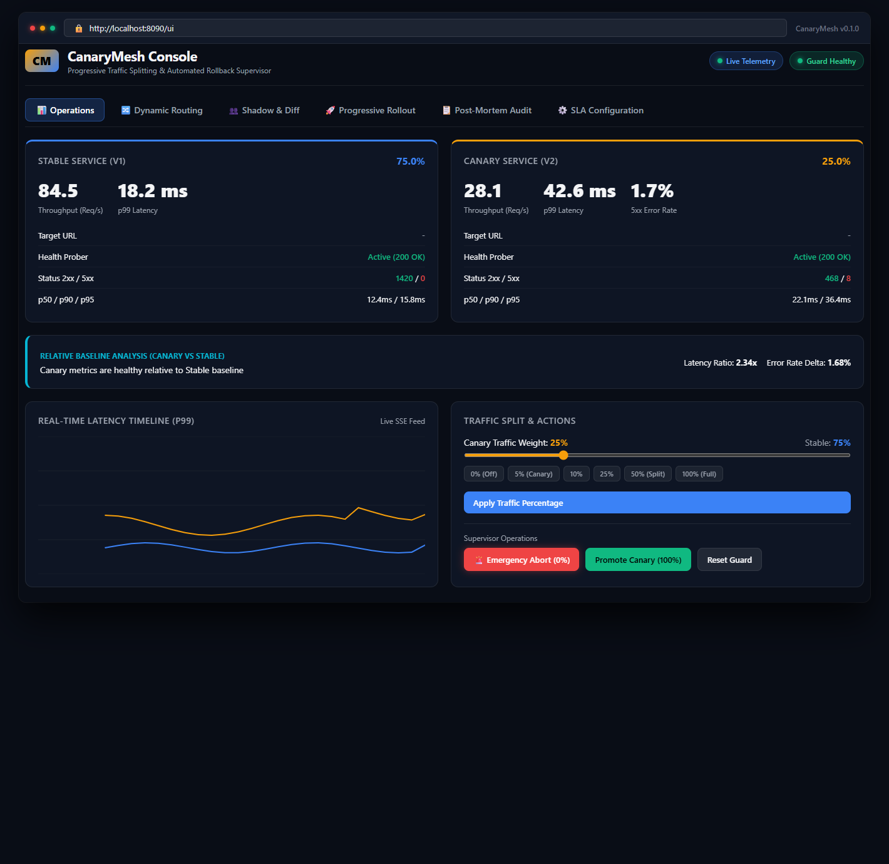Click the lock icon in address bar

(x=79, y=28)
